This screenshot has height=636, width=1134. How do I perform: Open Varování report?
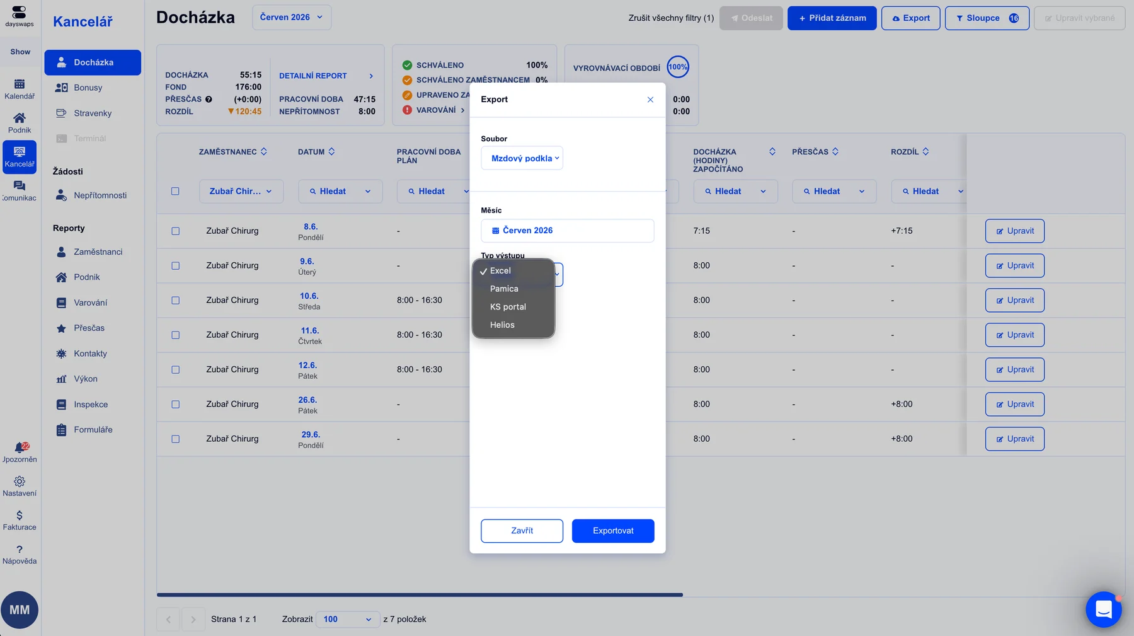pos(93,303)
